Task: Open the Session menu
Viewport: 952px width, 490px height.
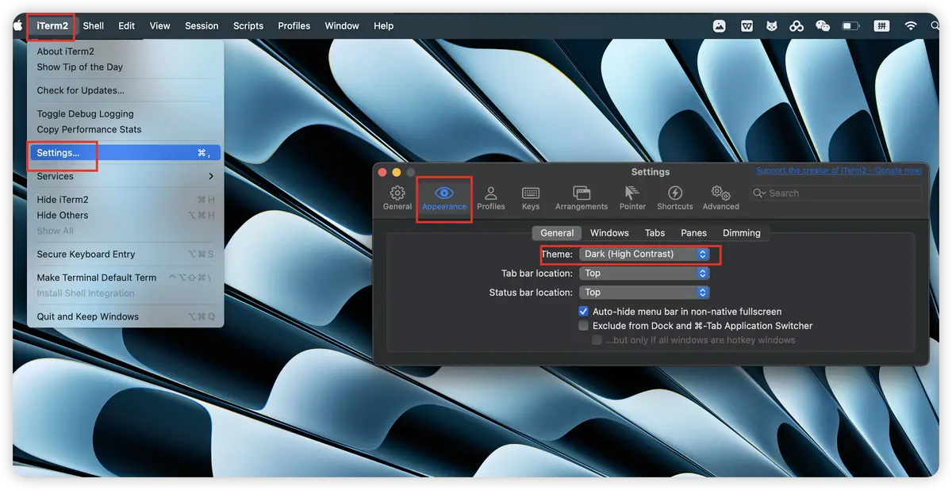Action: pos(202,25)
